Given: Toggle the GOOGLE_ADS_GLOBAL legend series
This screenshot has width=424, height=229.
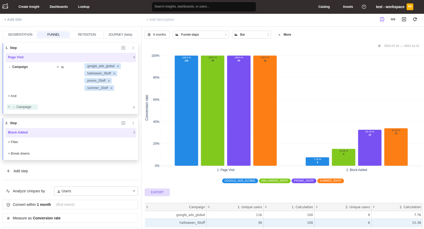Looking at the screenshot, I should coord(240,181).
